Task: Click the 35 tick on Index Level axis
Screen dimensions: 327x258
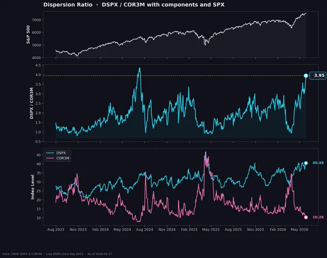Action: [38, 173]
